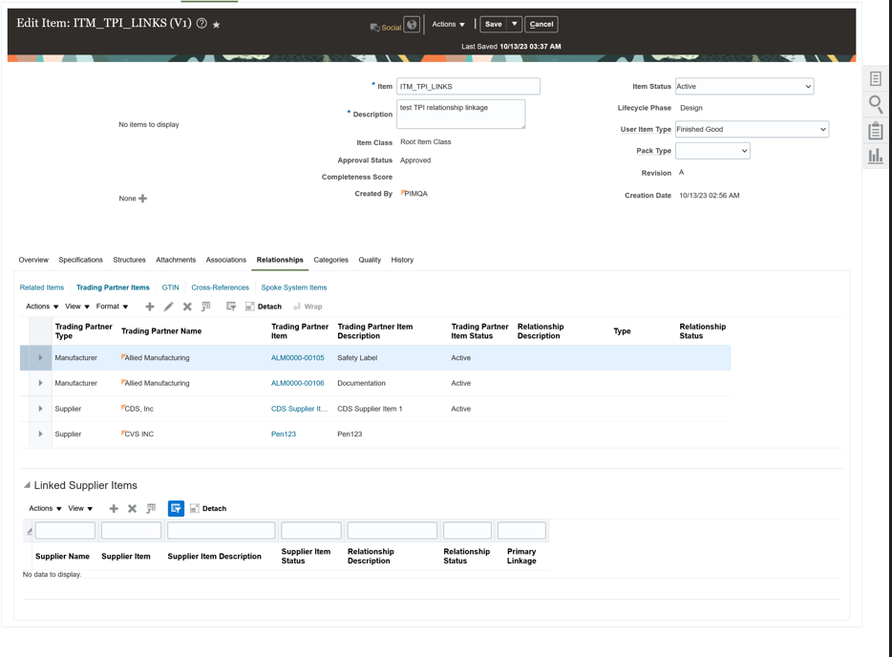892x657 pixels.
Task: Open the GTIN subtab
Action: pyautogui.click(x=170, y=287)
